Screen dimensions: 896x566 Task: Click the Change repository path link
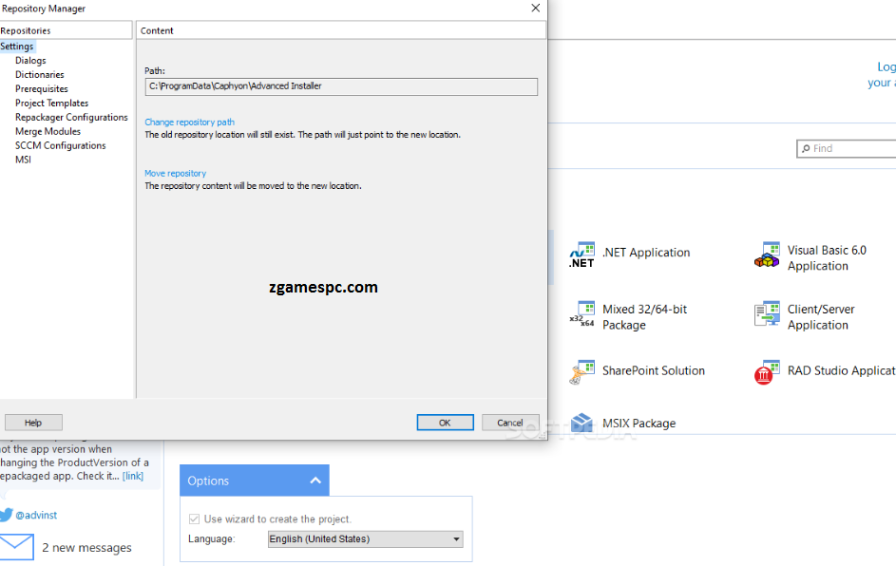point(190,123)
